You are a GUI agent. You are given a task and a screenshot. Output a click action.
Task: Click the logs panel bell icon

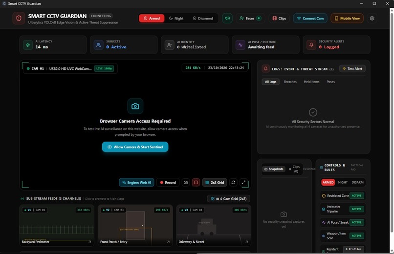pos(265,68)
